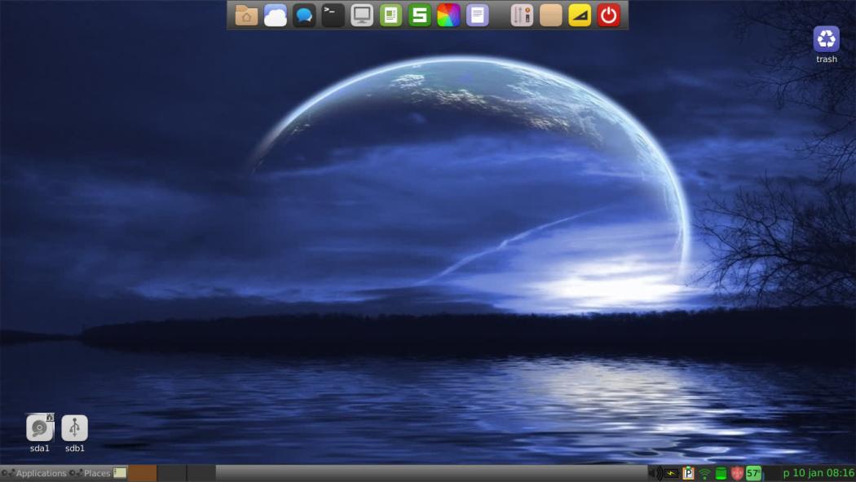The height and width of the screenshot is (482, 856).
Task: Click the blank tan dock icon
Action: tap(551, 15)
